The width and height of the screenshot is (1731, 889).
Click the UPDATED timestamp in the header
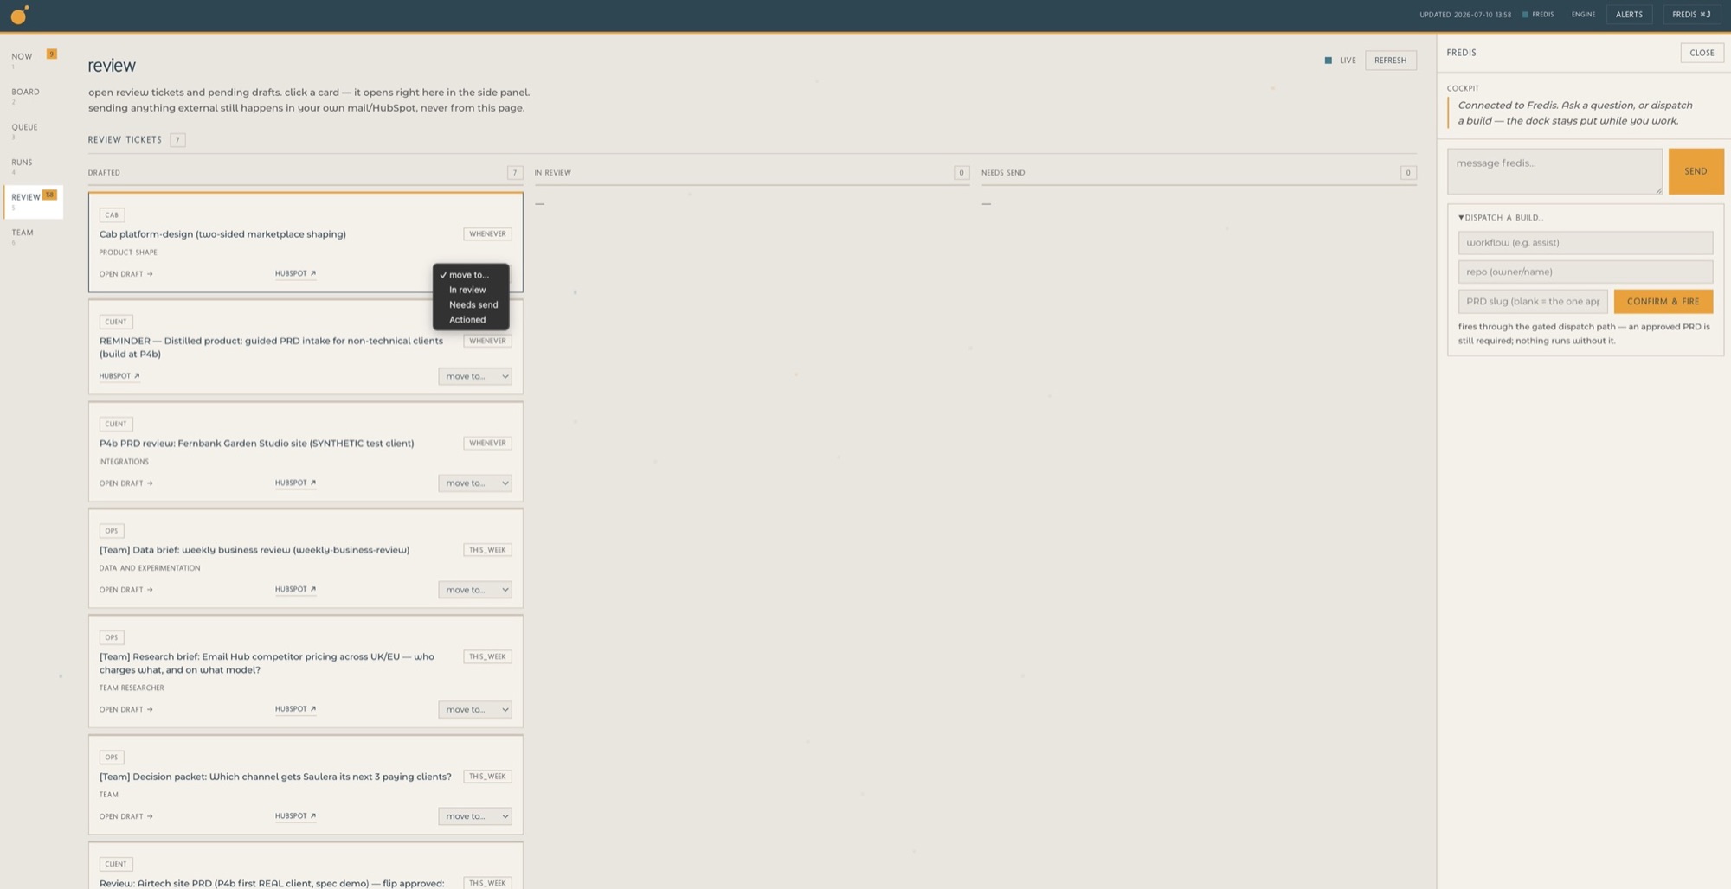point(1465,15)
